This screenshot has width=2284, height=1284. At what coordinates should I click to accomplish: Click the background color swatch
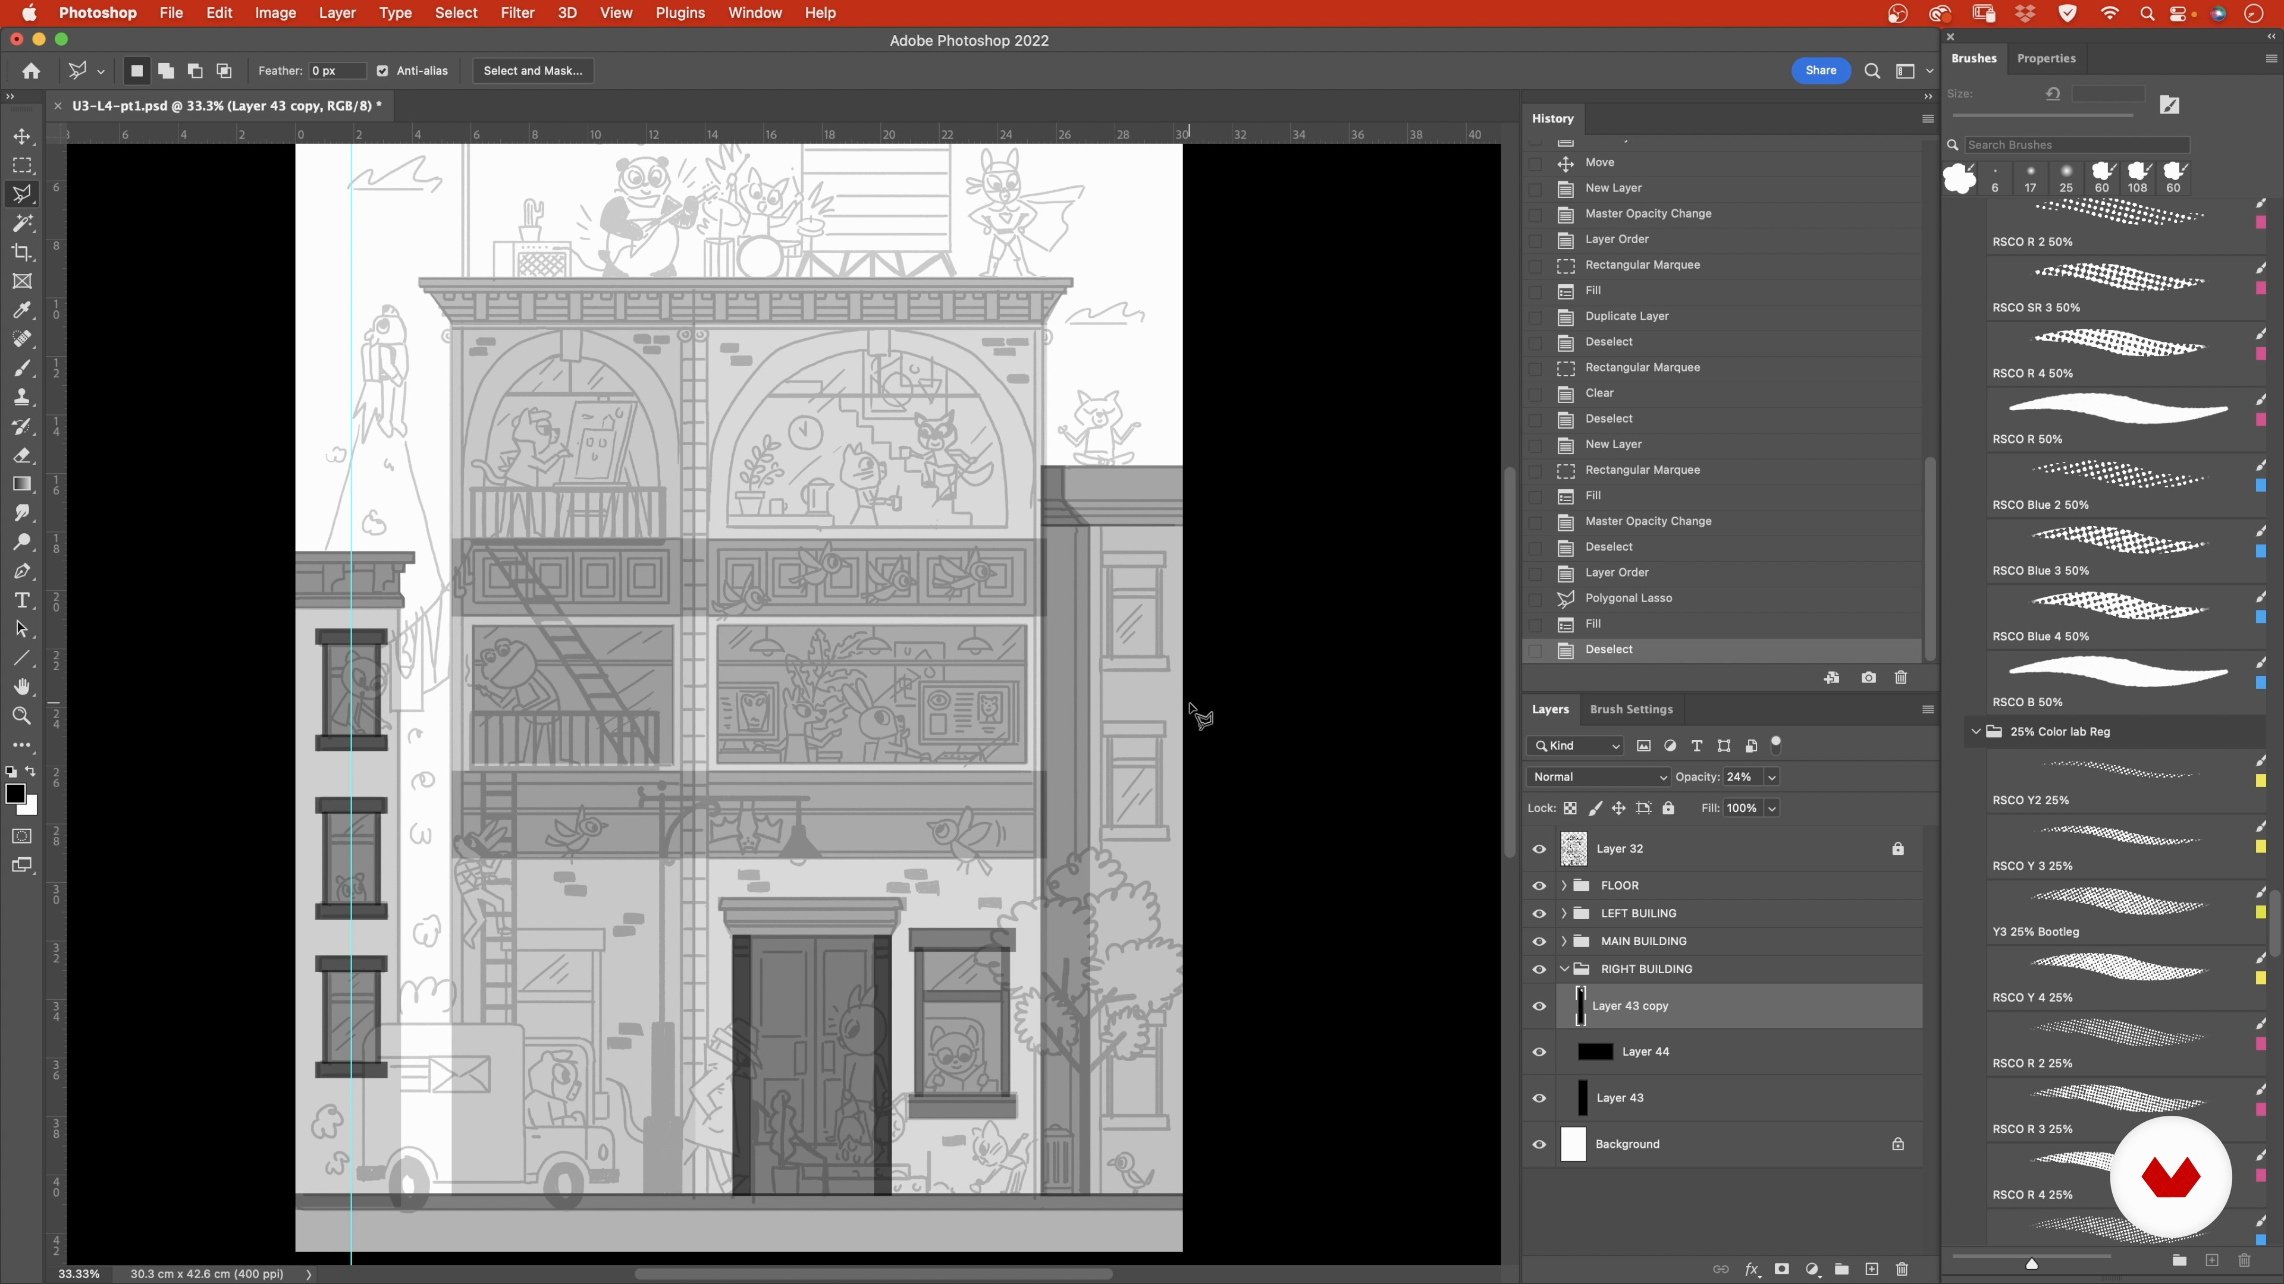pyautogui.click(x=31, y=808)
